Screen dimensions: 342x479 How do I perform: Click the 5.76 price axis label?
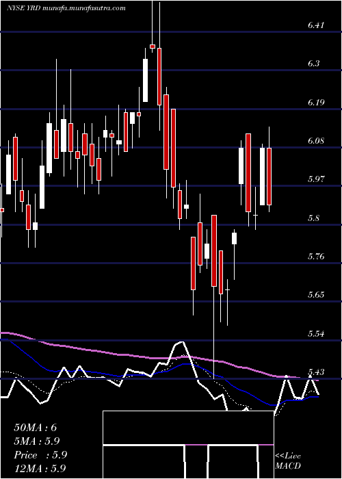pyautogui.click(x=316, y=257)
